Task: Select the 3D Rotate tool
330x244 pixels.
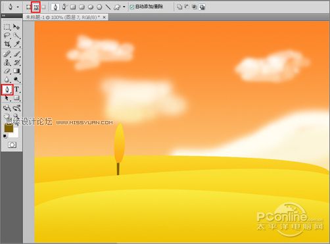Action: (7, 108)
